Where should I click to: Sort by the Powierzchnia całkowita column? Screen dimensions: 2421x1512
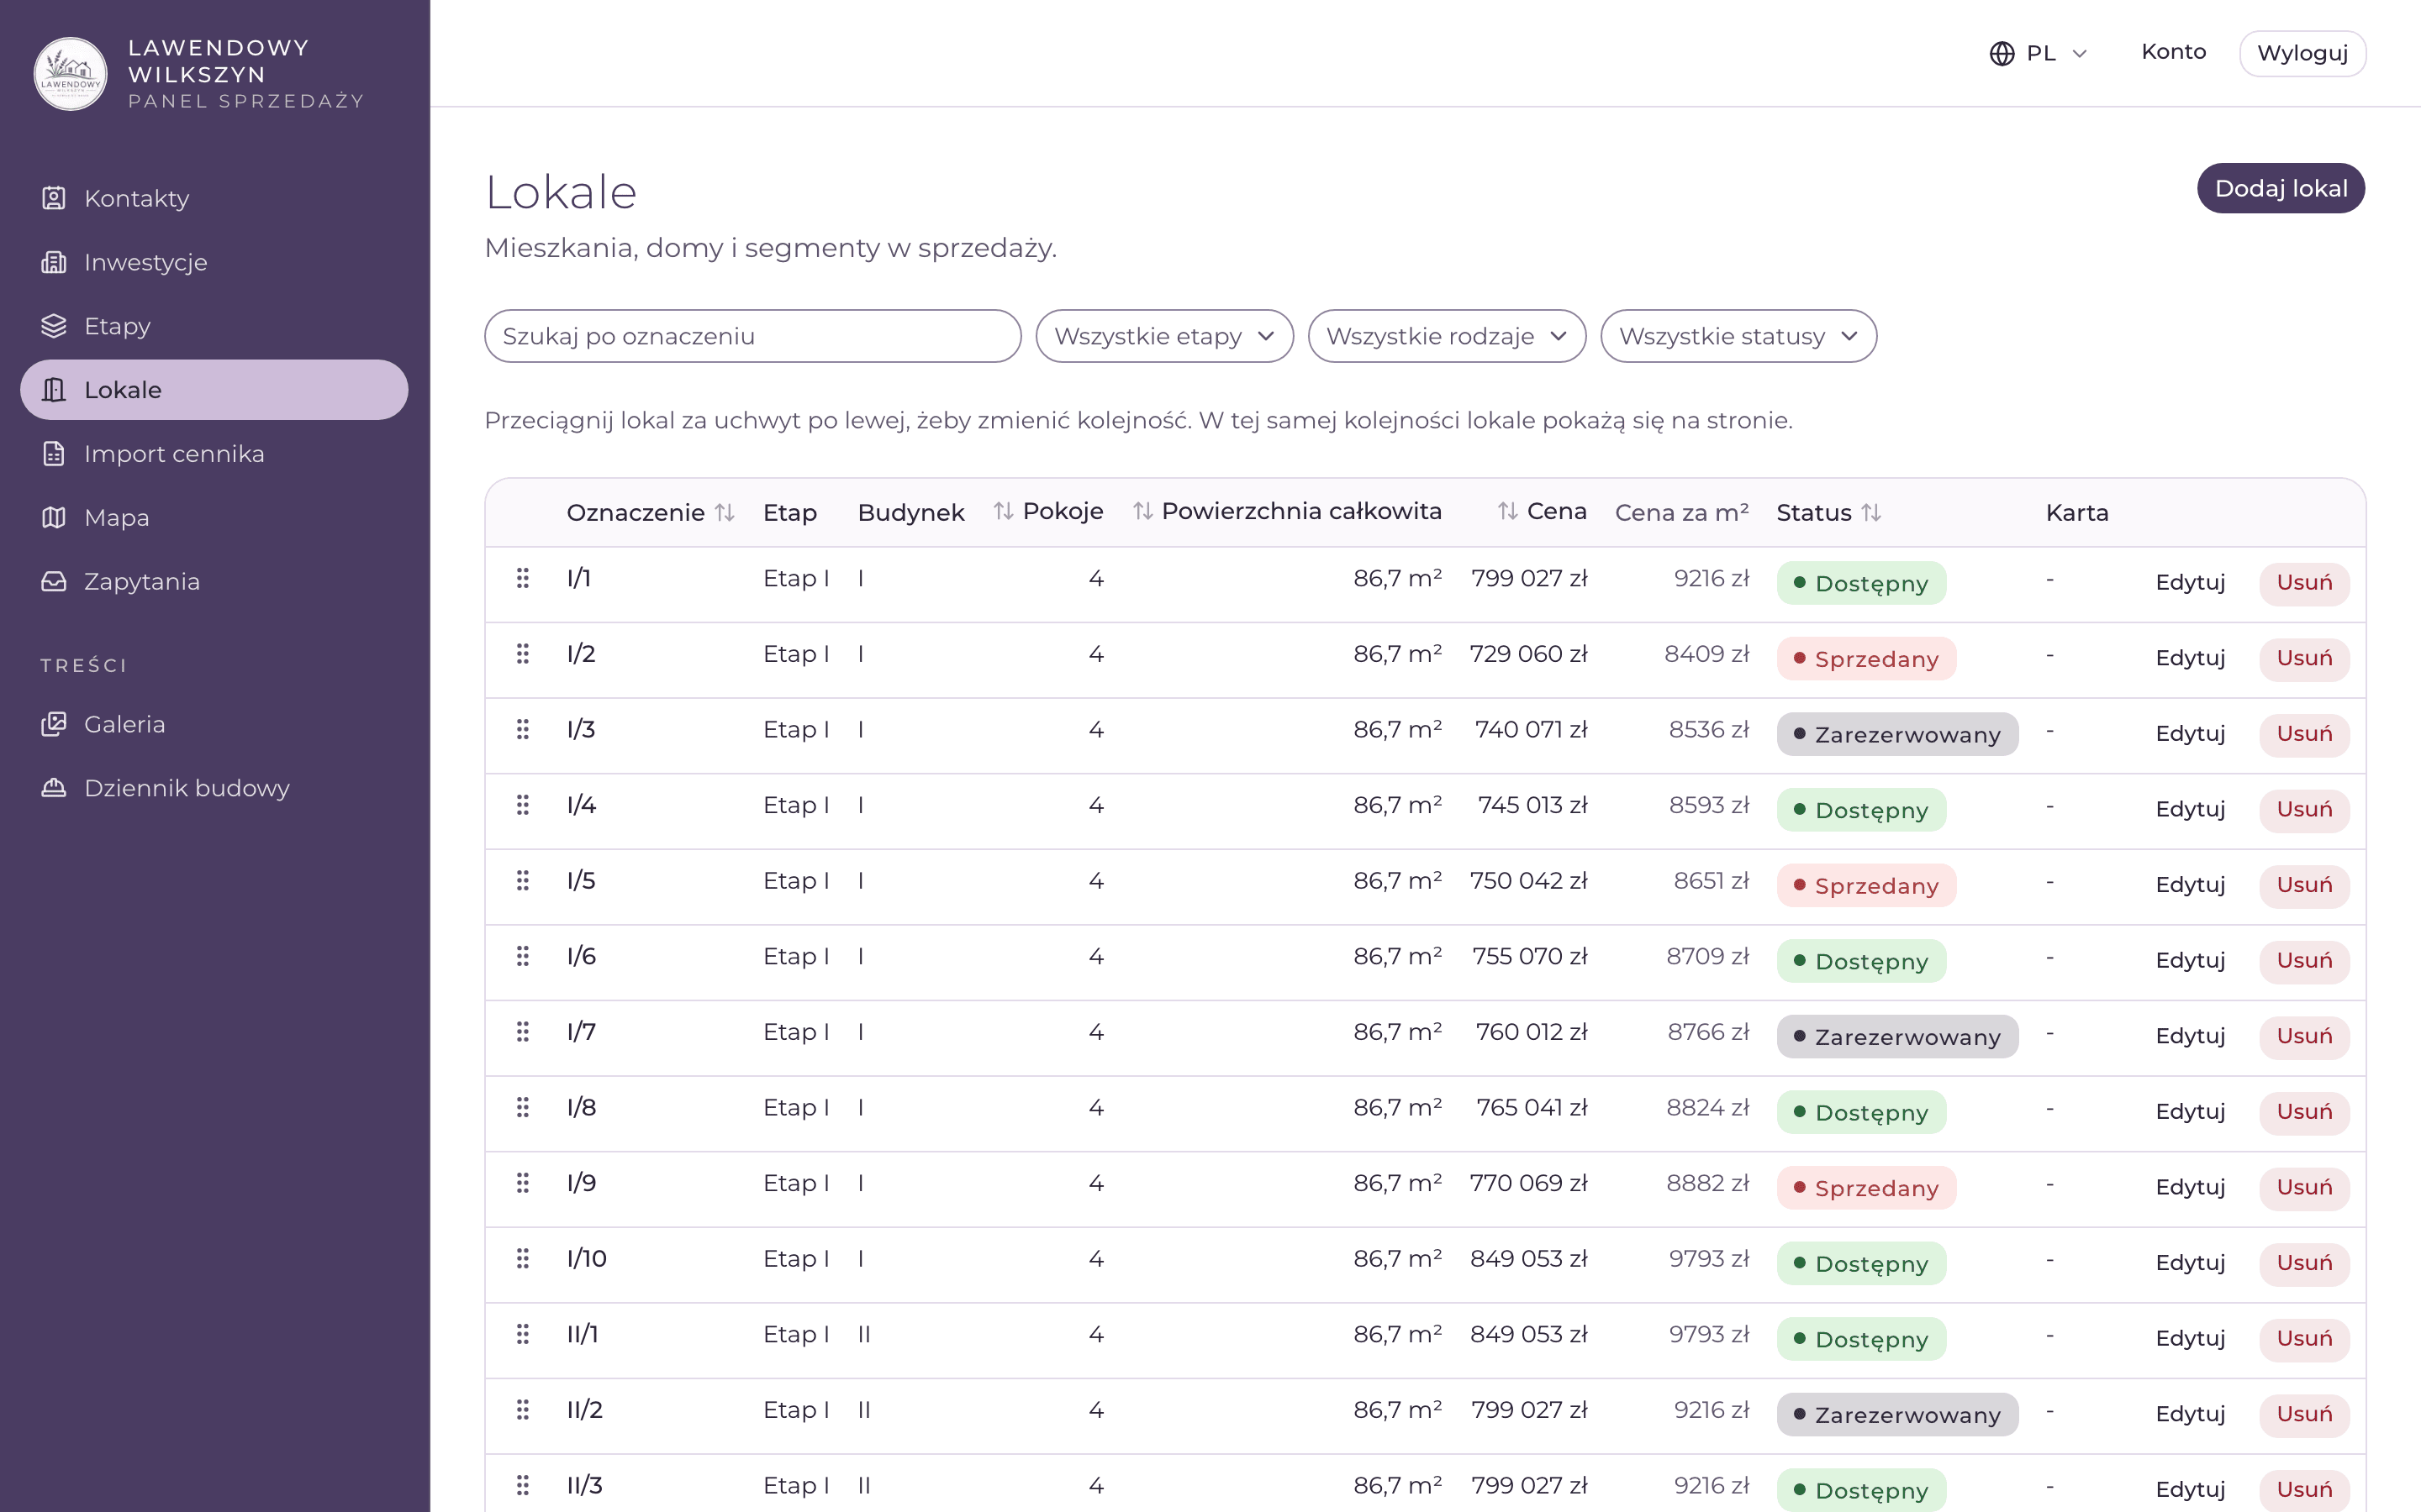[x=1286, y=511]
